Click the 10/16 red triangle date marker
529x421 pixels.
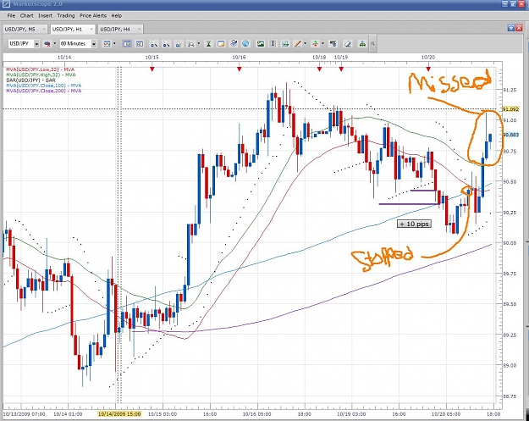(x=240, y=69)
